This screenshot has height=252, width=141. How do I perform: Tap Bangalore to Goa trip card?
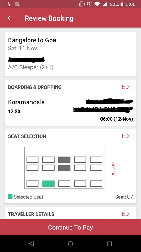point(70,54)
